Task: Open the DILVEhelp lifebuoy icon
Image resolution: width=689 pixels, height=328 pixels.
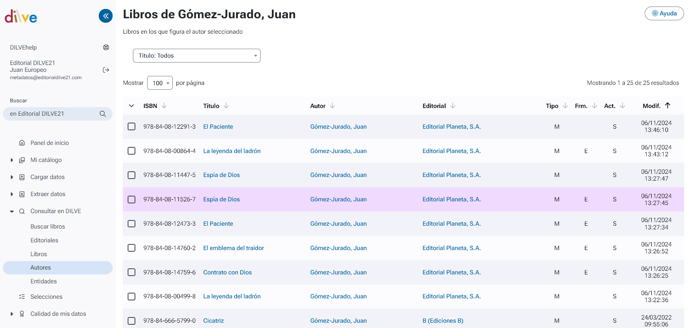Action: (106, 47)
